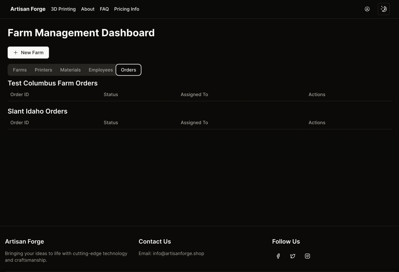Image resolution: width=399 pixels, height=272 pixels.
Task: Open the 3D Printing nav link
Action: [63, 9]
